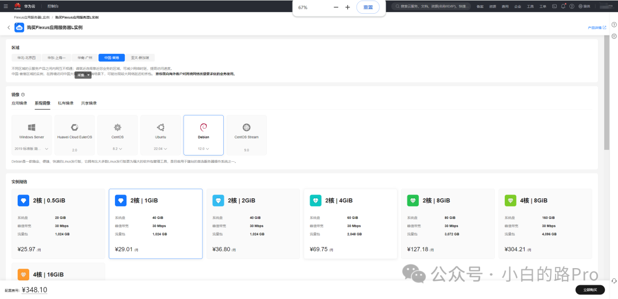Open the hamburger navigation menu
Viewport: 618px width, 299px height.
[x=6, y=6]
